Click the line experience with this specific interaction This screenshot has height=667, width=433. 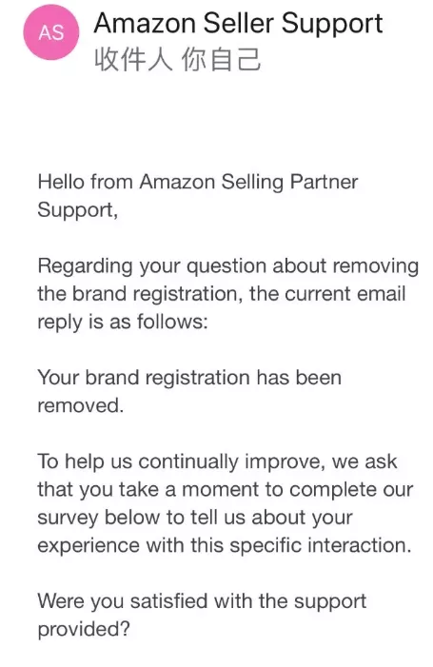point(225,546)
